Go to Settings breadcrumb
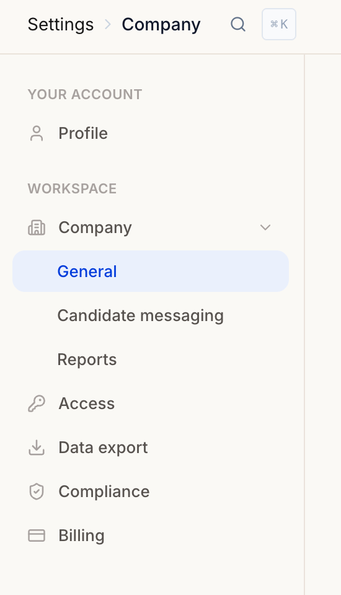Viewport: 341px width, 595px height. (61, 25)
